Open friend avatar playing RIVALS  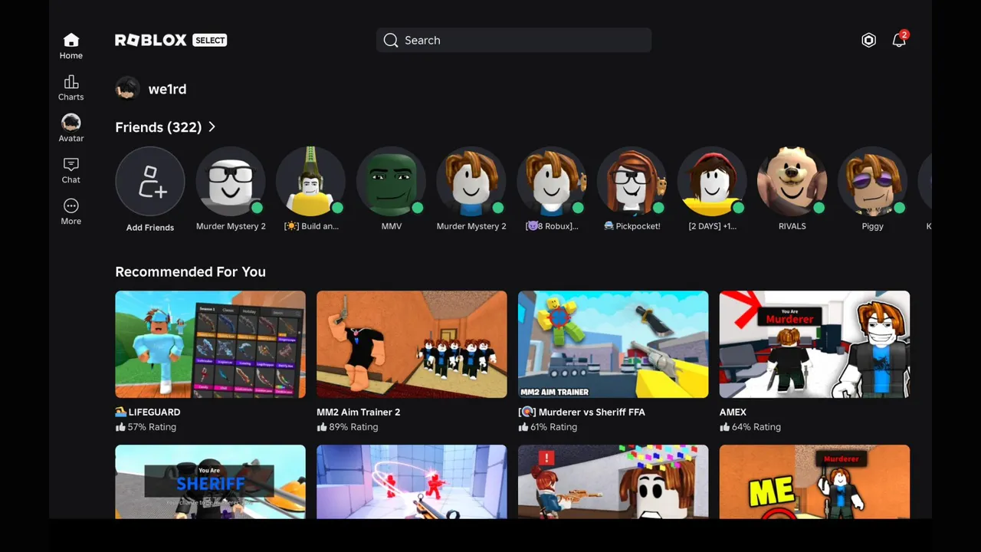792,182
